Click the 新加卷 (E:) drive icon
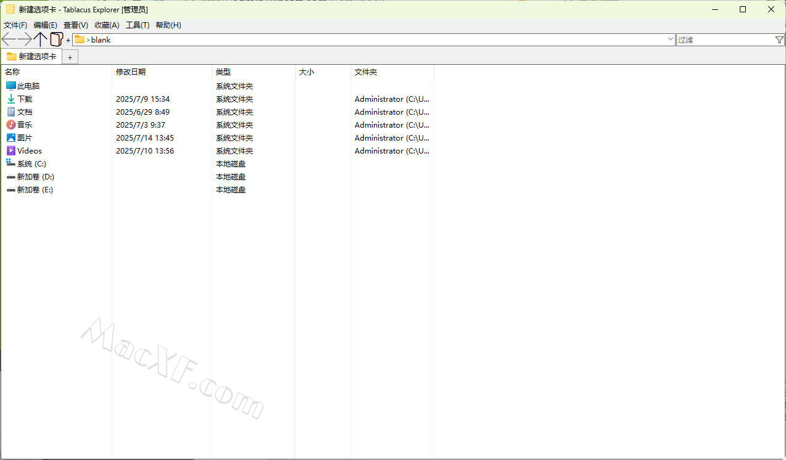Image resolution: width=786 pixels, height=460 pixels. coord(11,190)
